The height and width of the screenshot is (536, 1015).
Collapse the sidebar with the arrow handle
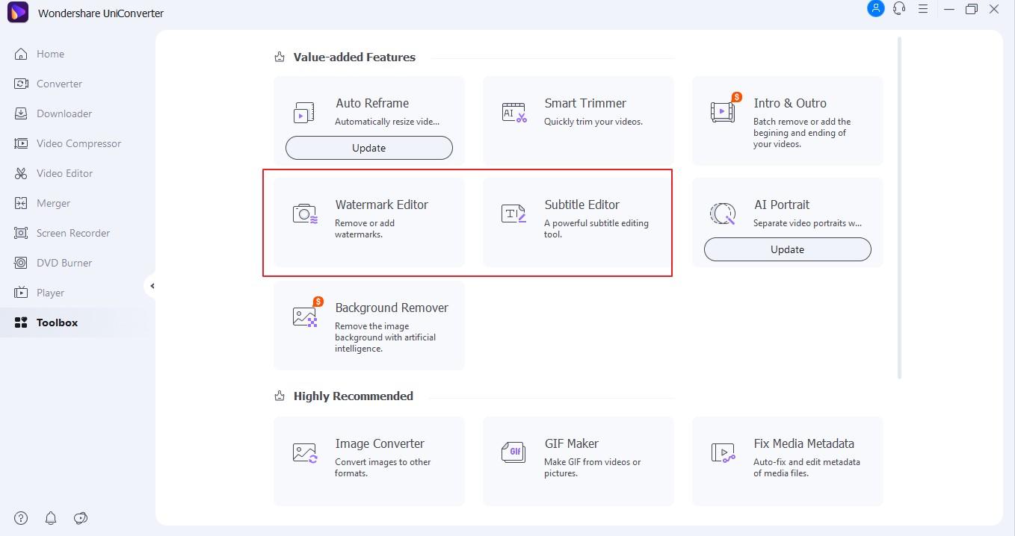tap(152, 286)
